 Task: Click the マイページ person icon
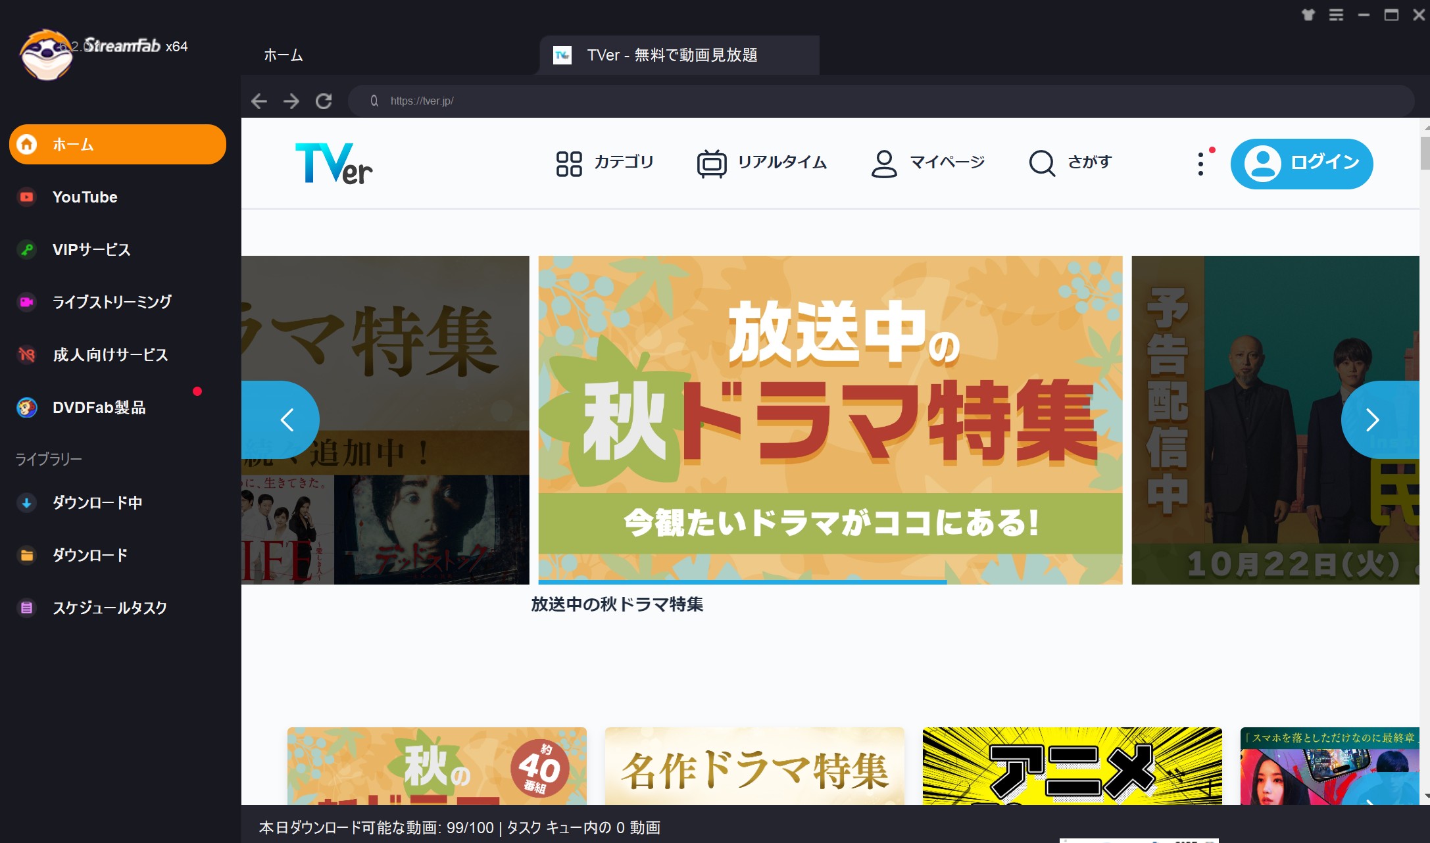pos(884,164)
